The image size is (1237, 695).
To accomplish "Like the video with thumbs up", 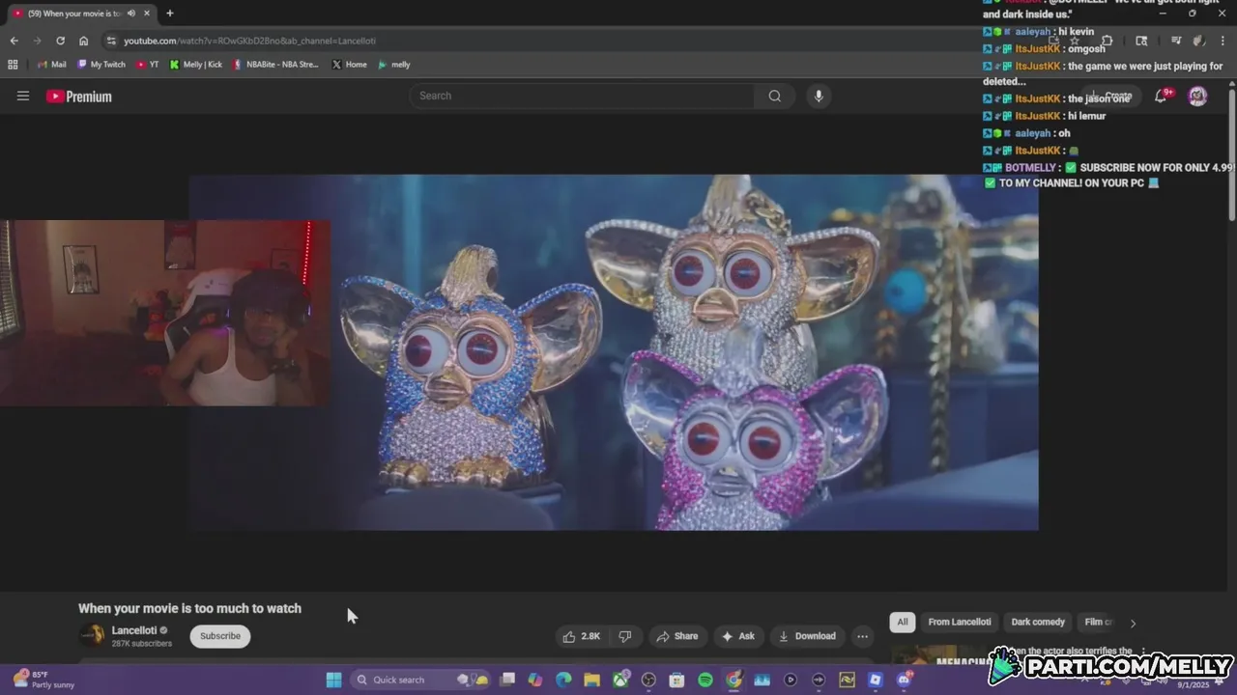I will [583, 636].
